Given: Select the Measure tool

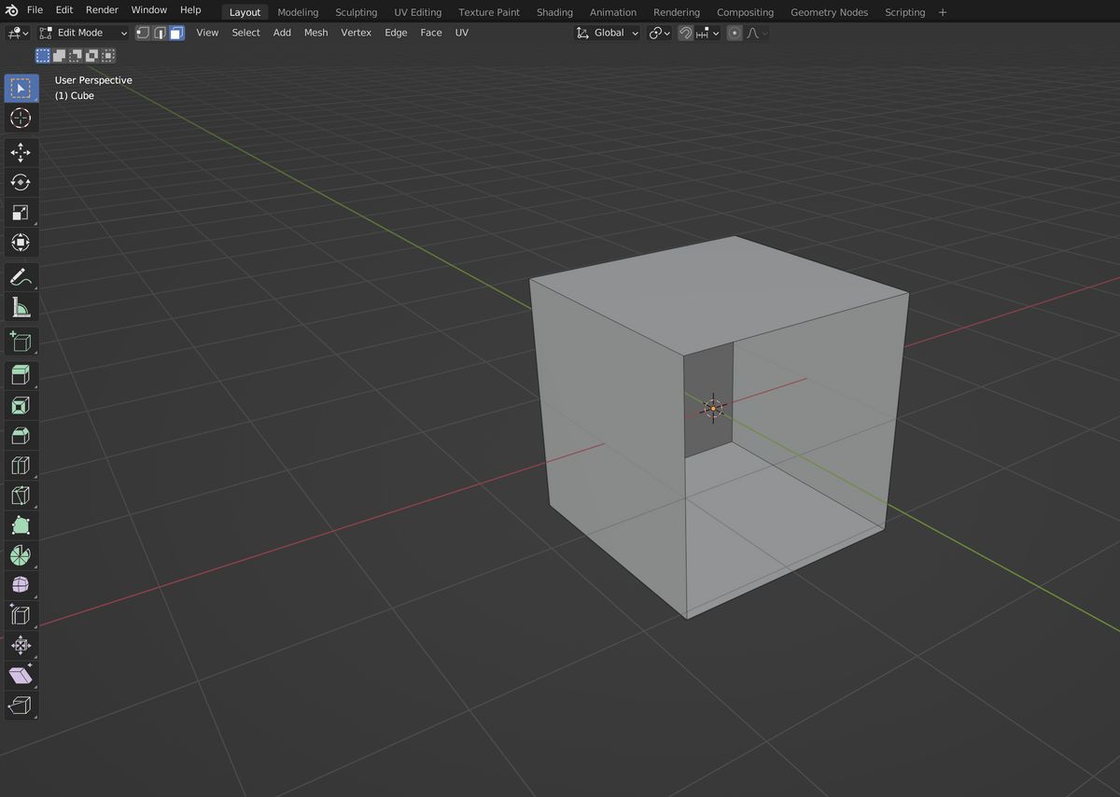Looking at the screenshot, I should click(x=21, y=307).
